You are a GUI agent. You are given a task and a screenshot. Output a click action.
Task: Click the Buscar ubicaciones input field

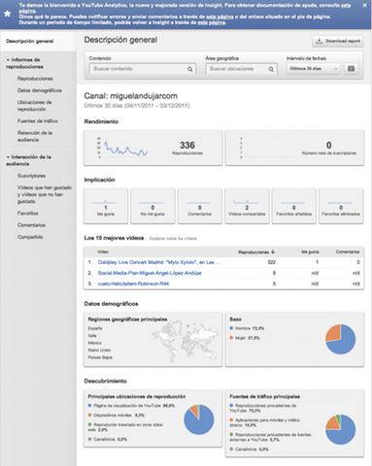[241, 69]
